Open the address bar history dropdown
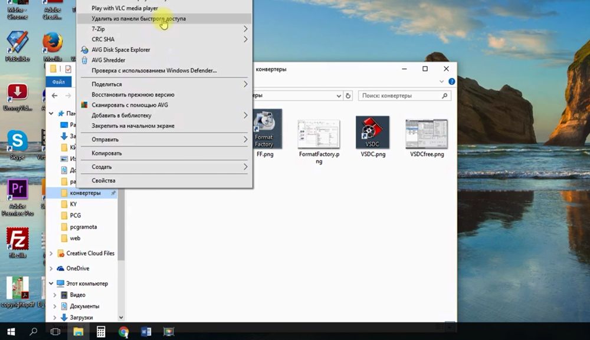 point(339,95)
